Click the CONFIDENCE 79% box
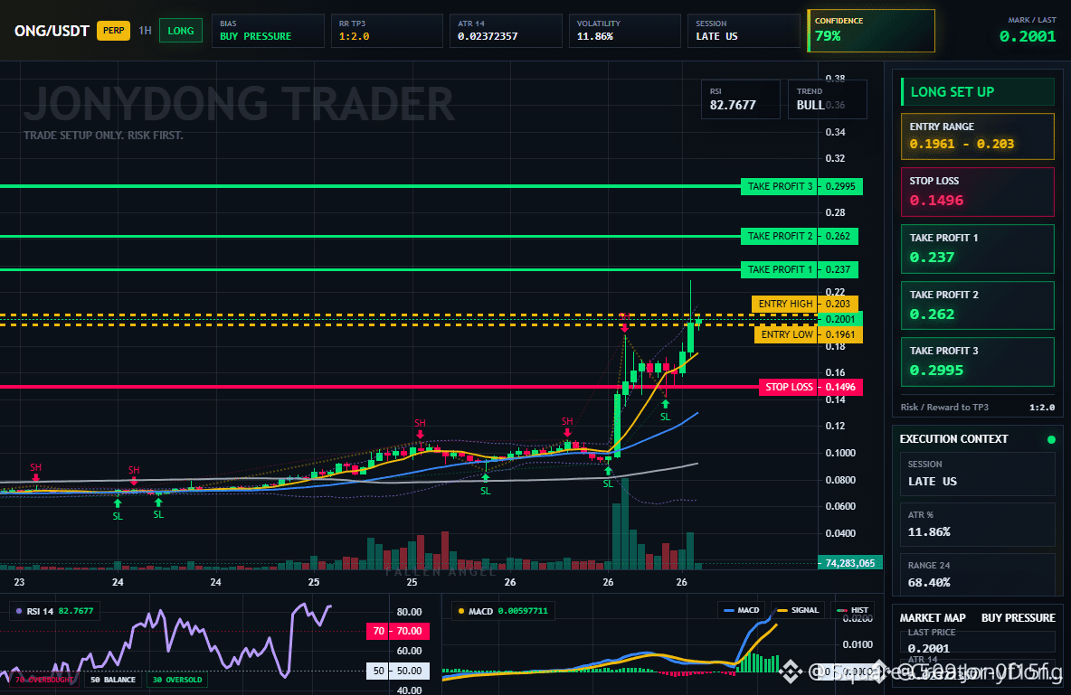Viewport: 1071px width, 695px height. (x=871, y=31)
